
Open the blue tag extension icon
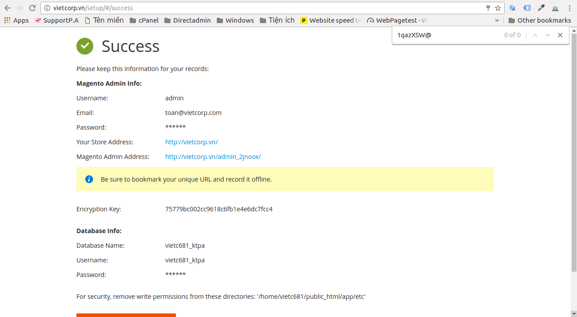[x=527, y=8]
